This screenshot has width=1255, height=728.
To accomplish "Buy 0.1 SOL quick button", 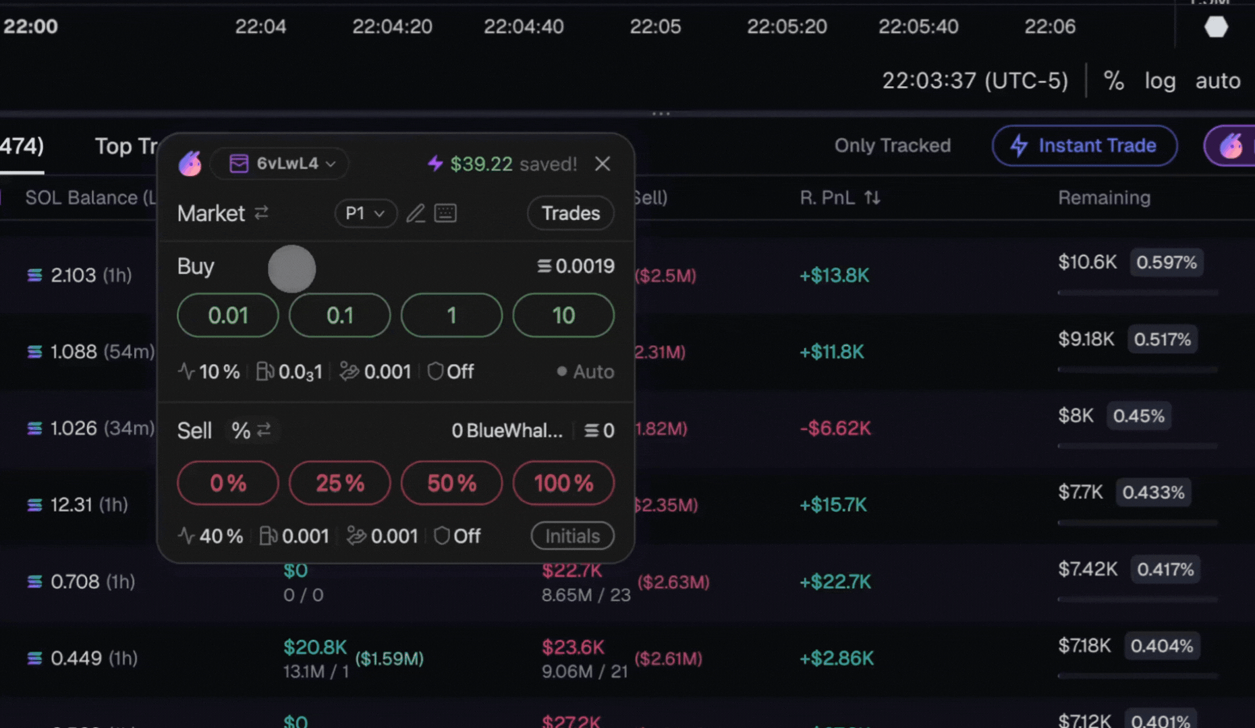I will tap(339, 315).
